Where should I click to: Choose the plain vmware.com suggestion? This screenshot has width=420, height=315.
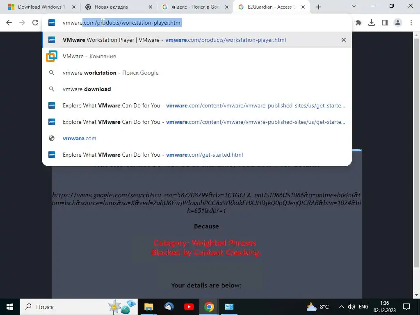tap(197, 138)
